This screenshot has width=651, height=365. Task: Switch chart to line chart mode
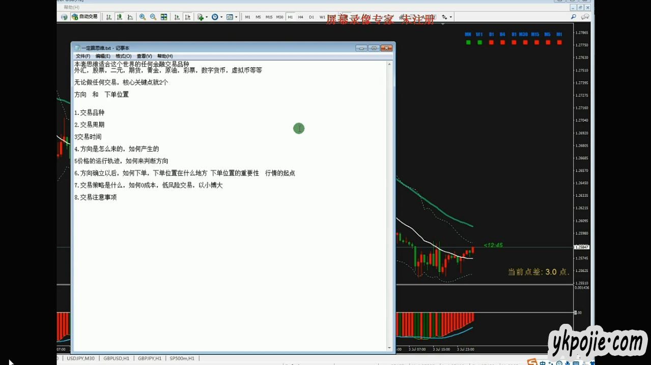point(130,17)
